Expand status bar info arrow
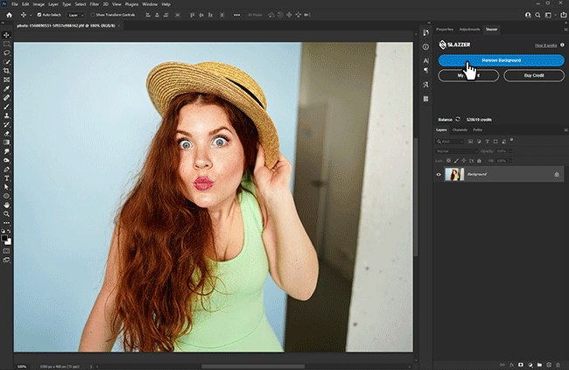The image size is (569, 370). click(91, 367)
